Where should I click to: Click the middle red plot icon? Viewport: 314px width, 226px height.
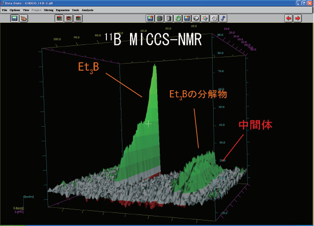[x=69, y=18]
